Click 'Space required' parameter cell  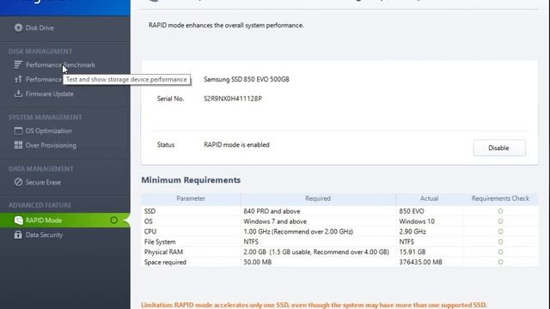pos(165,262)
